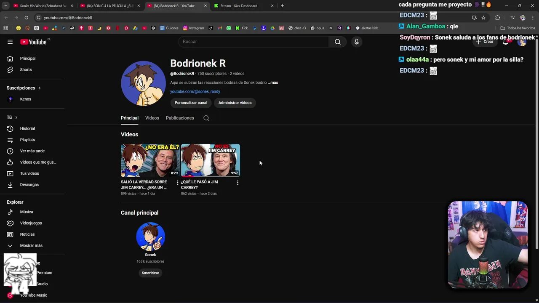Open Kenos subscription channel
Viewport: 539px width, 303px height.
point(26,99)
